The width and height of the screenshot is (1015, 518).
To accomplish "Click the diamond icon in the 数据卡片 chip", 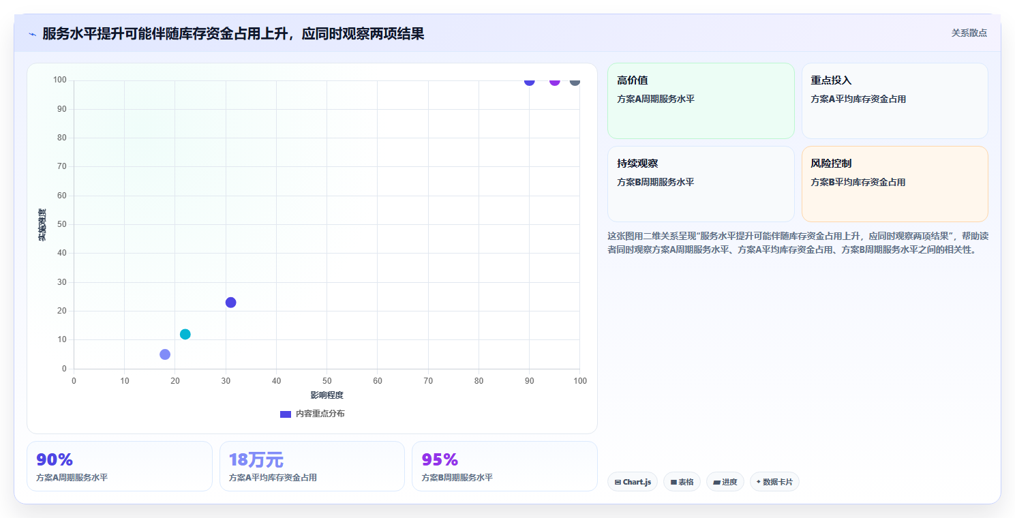I will point(759,482).
